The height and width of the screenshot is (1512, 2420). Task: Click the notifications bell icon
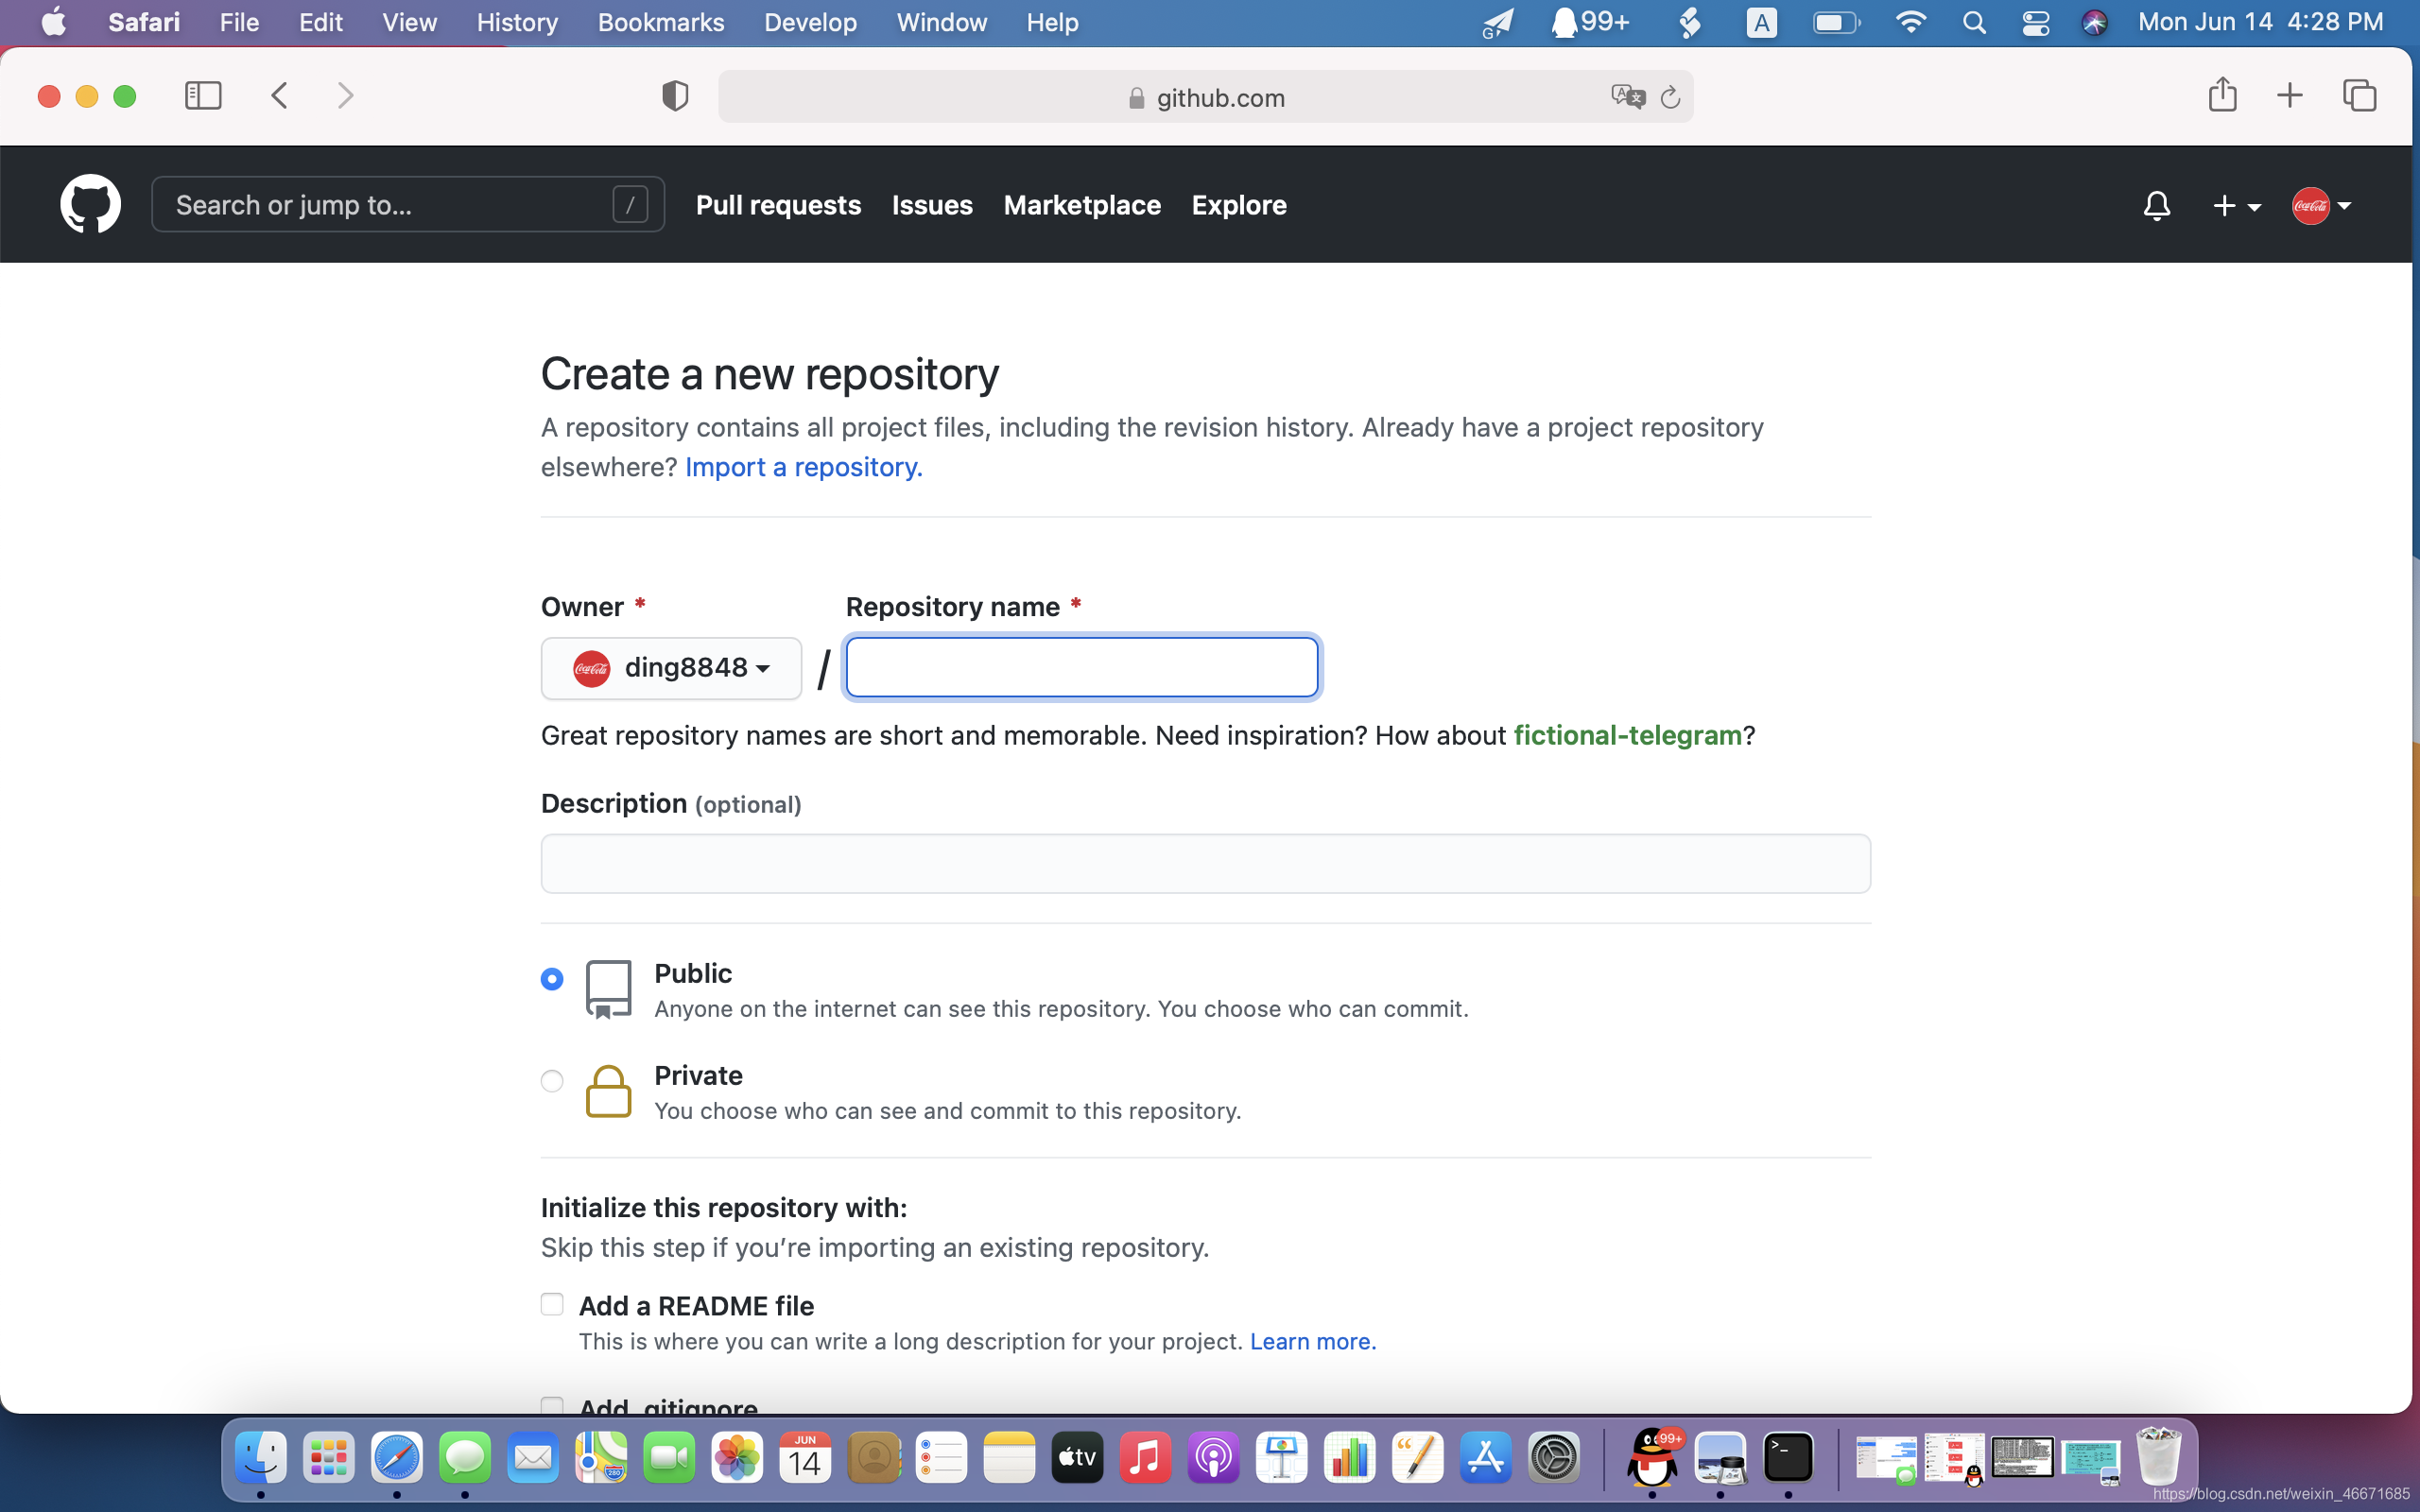click(x=2157, y=206)
